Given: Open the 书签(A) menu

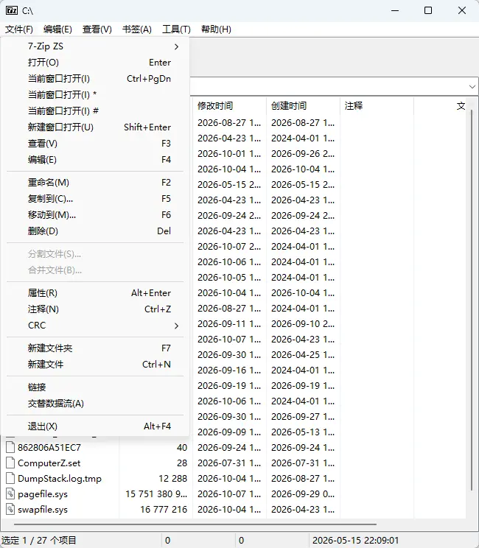Looking at the screenshot, I should 137,29.
